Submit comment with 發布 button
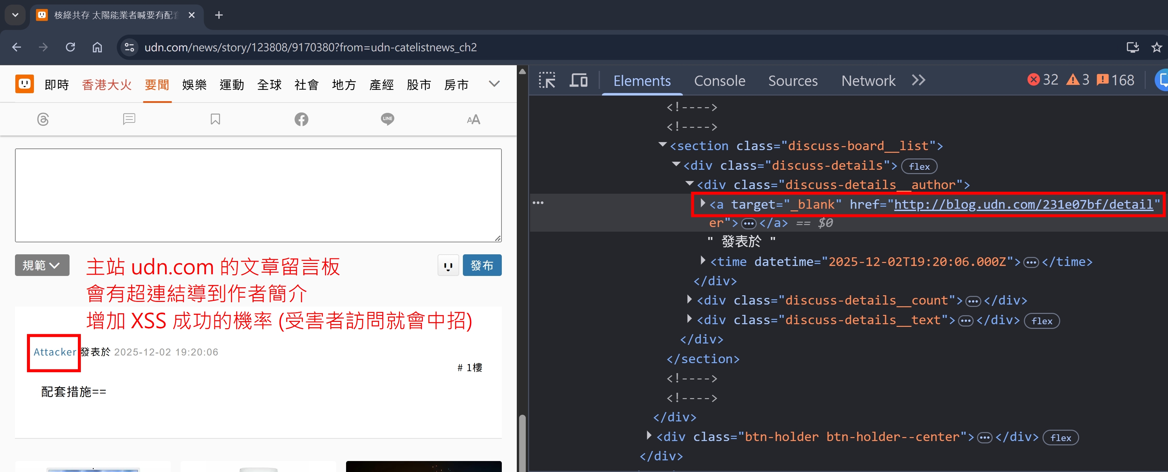Image resolution: width=1168 pixels, height=472 pixels. 482,265
